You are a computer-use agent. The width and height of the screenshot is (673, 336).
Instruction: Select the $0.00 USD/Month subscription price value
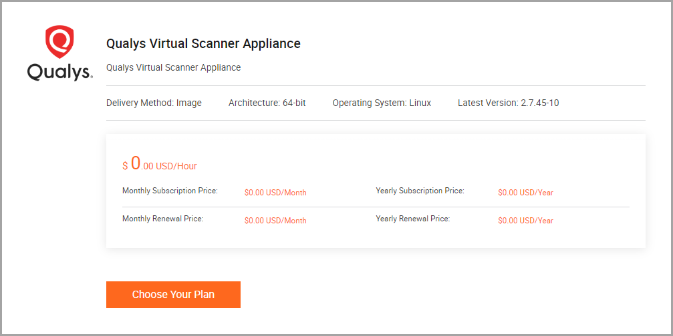[x=275, y=193]
